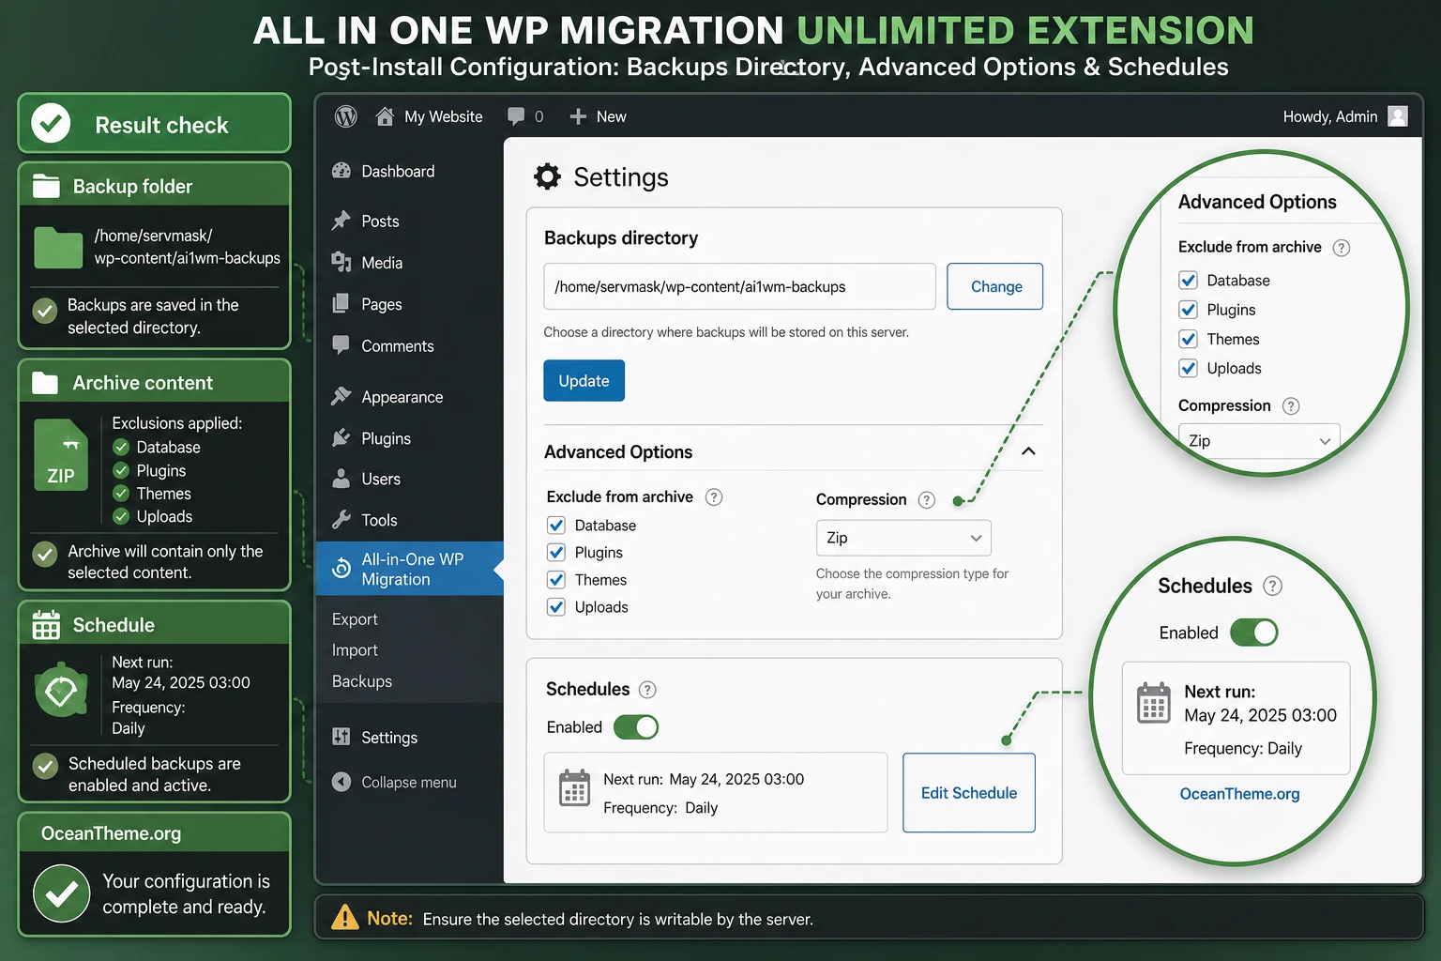Click the Posts pin icon in sidebar
Viewport: 1441px width, 961px height.
point(341,221)
